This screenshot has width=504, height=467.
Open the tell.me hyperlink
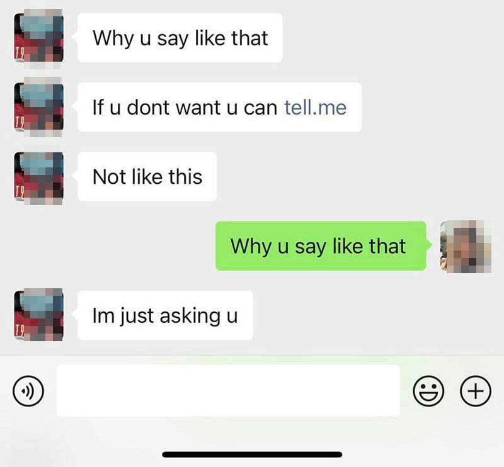pos(316,107)
